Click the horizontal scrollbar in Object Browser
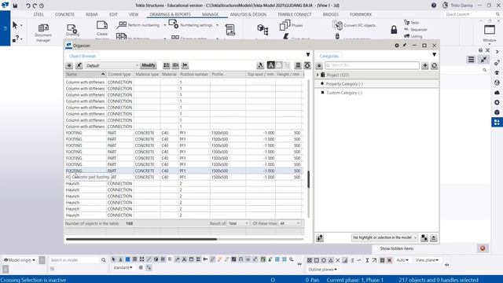 click(x=141, y=239)
